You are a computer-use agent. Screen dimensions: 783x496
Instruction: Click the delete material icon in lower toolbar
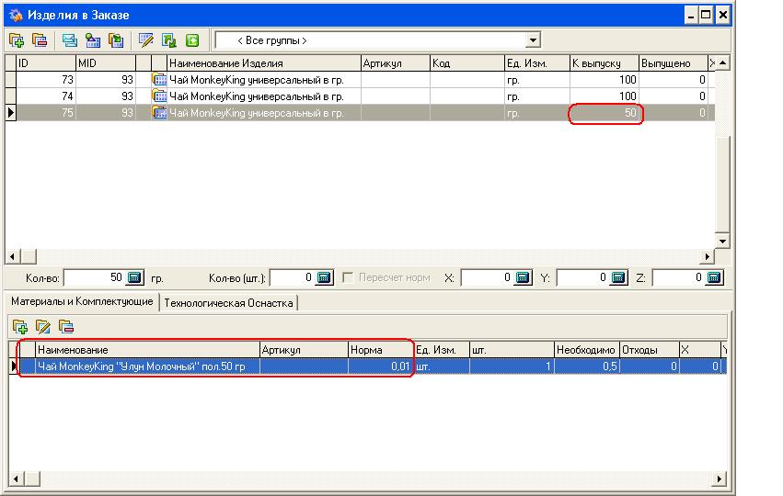[x=65, y=326]
